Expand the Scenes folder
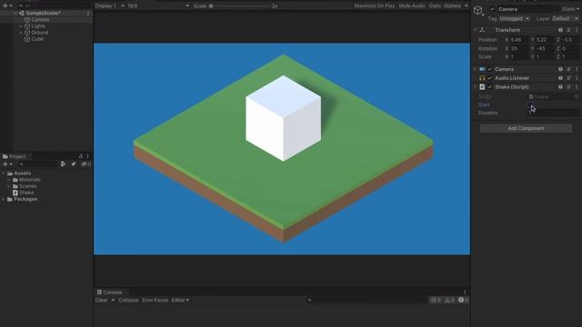582x327 pixels. [x=9, y=186]
